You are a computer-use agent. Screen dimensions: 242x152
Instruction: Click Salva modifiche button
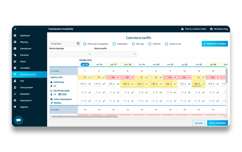tap(217, 123)
